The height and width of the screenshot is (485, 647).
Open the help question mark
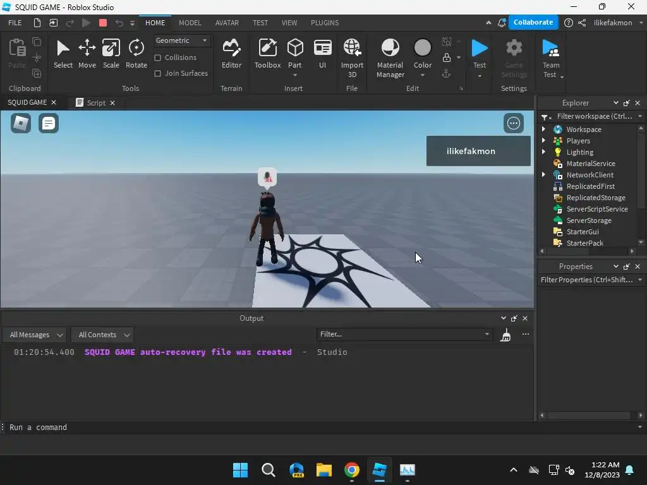[568, 23]
